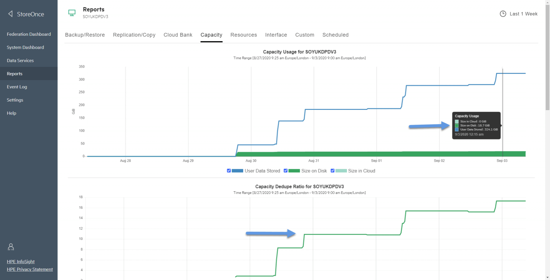The image size is (550, 280).
Task: Open System Dashboard from sidebar
Action: coord(25,47)
